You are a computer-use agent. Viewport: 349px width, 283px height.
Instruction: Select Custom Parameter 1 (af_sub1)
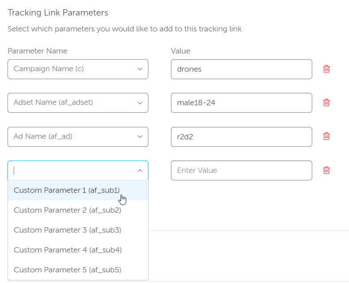66,190
